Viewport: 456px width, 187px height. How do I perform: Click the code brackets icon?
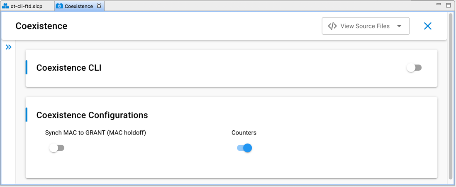332,26
